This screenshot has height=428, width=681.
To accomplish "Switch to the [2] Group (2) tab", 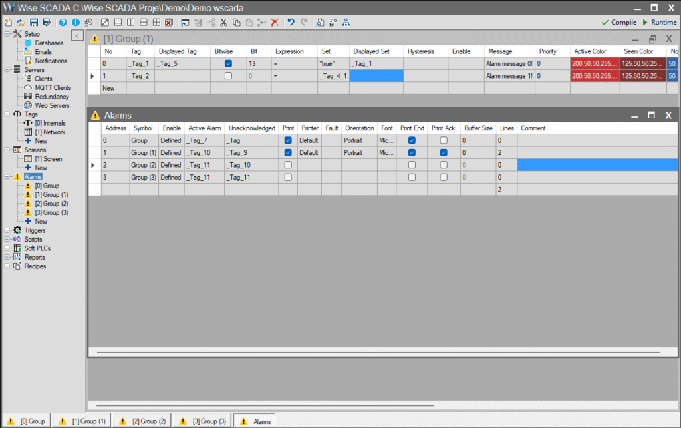I will 142,421.
